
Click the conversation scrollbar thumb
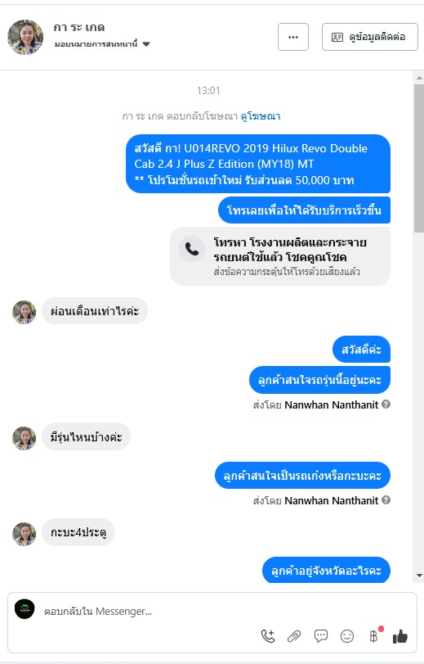419,158
